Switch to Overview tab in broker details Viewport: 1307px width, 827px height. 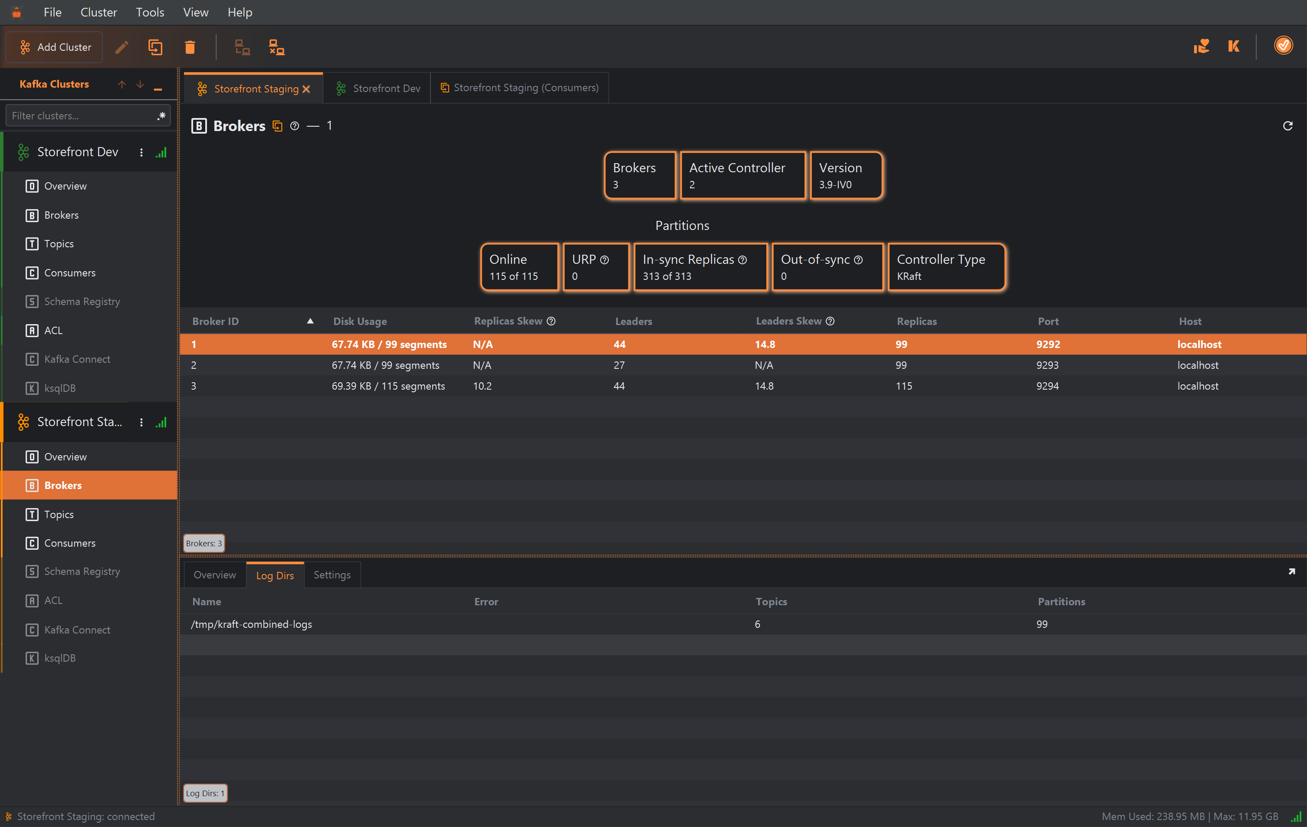tap(214, 575)
